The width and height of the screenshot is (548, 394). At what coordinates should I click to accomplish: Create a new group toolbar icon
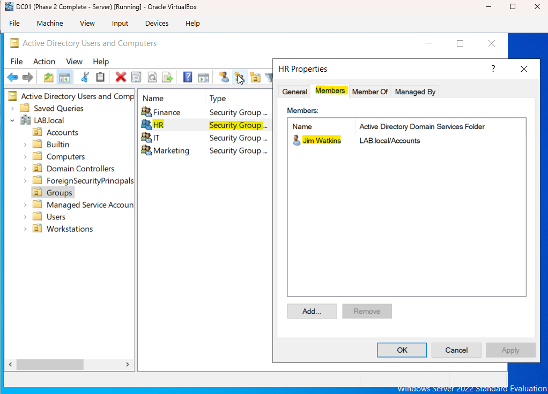click(239, 77)
